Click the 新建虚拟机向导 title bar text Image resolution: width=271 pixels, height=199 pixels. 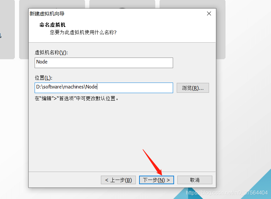click(47, 13)
